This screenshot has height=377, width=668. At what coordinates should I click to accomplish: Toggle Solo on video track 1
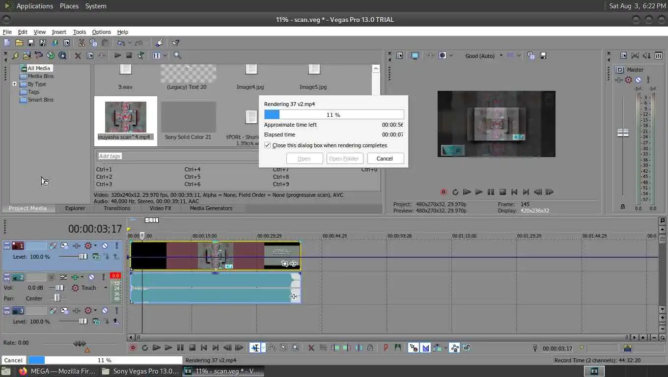coord(116,245)
